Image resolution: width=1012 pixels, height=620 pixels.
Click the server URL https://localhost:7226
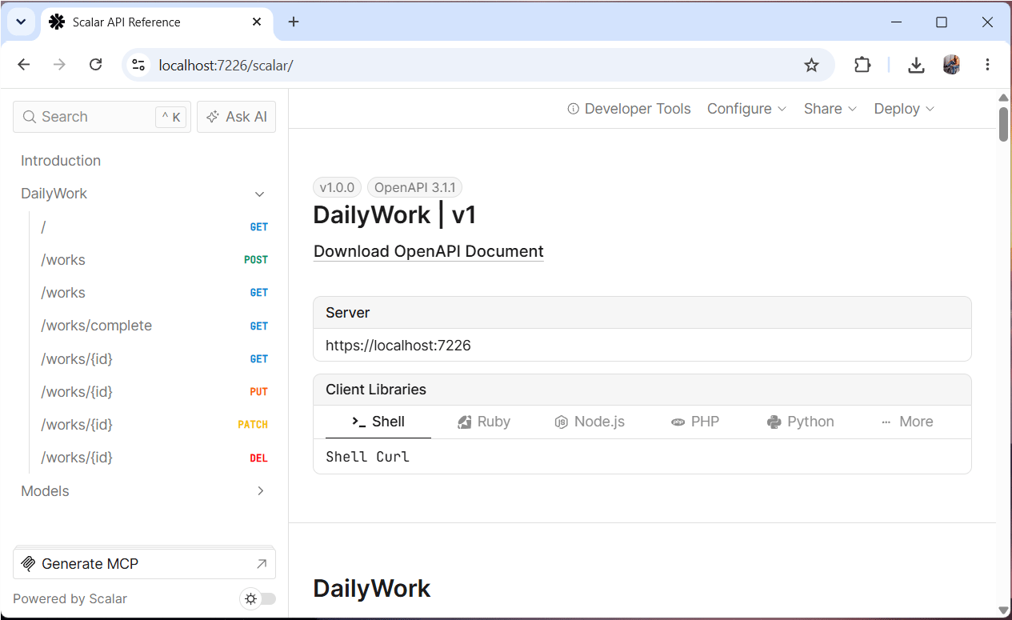tap(398, 346)
